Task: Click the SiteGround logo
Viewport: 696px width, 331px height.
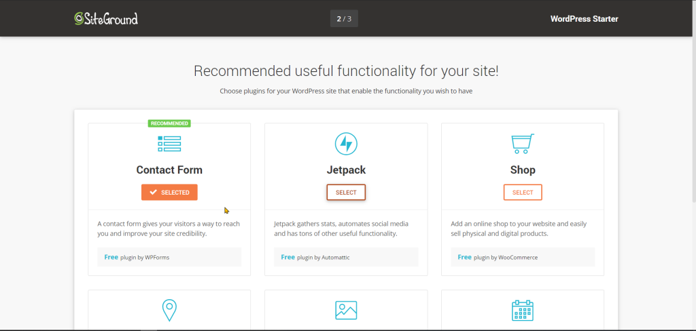Action: click(x=106, y=18)
